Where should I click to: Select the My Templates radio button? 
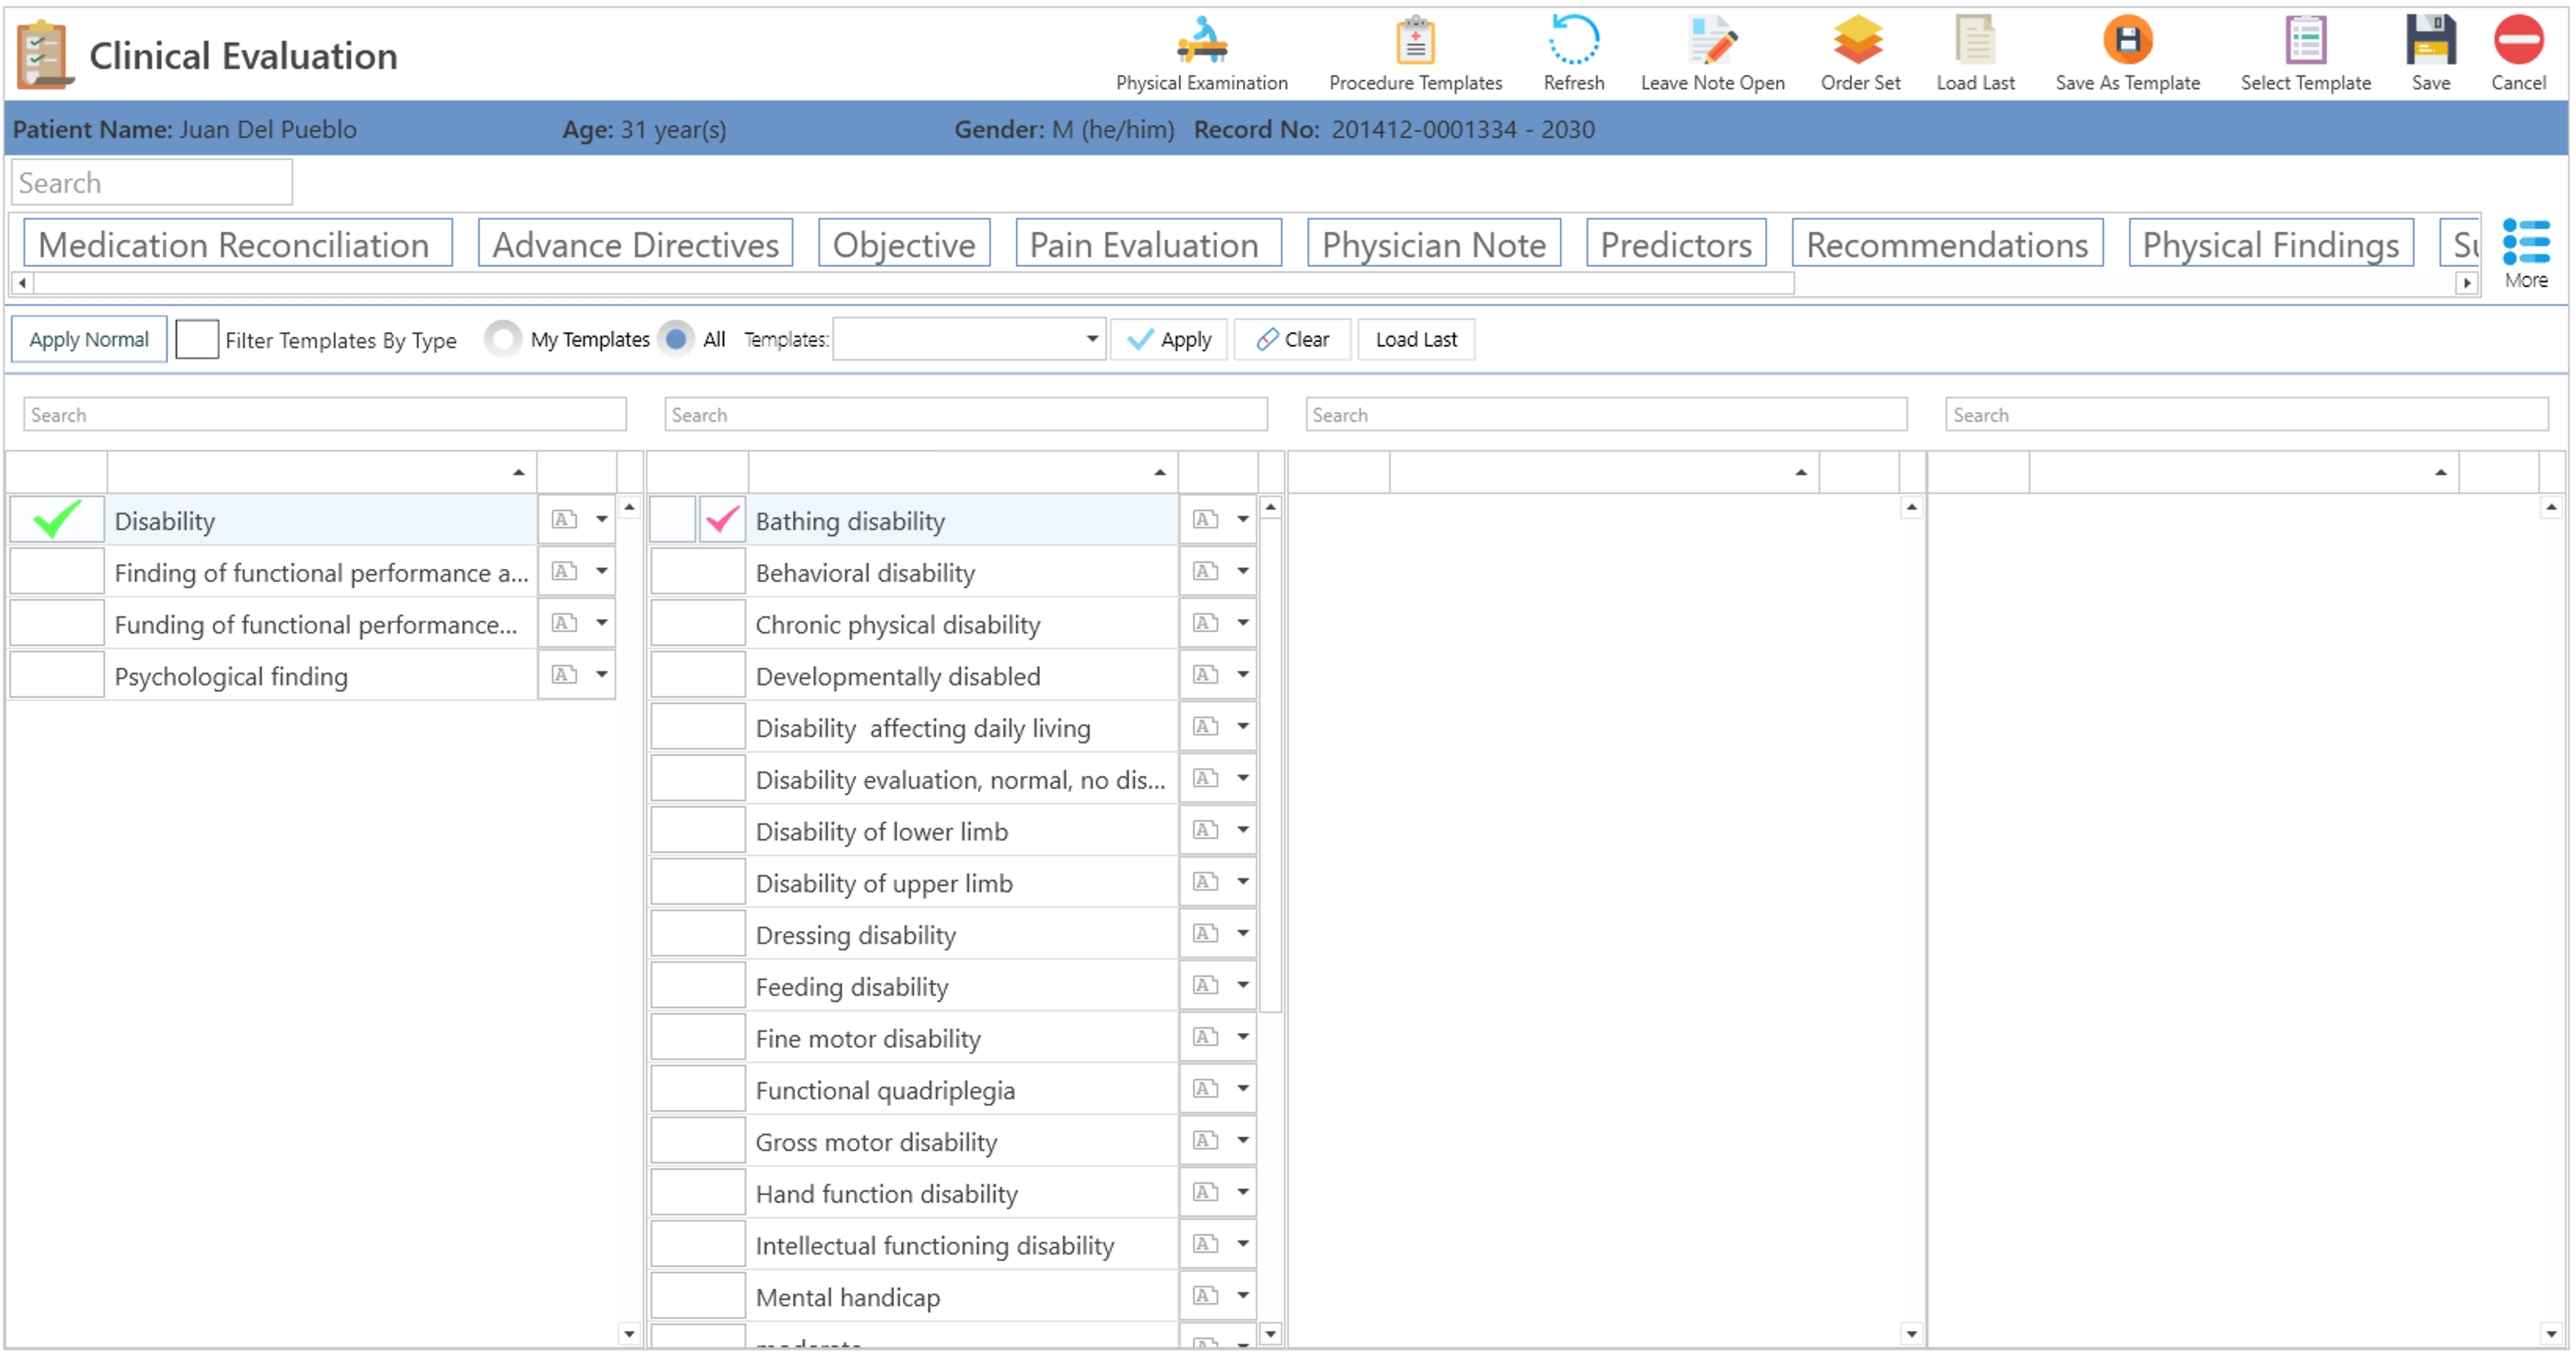pos(503,340)
